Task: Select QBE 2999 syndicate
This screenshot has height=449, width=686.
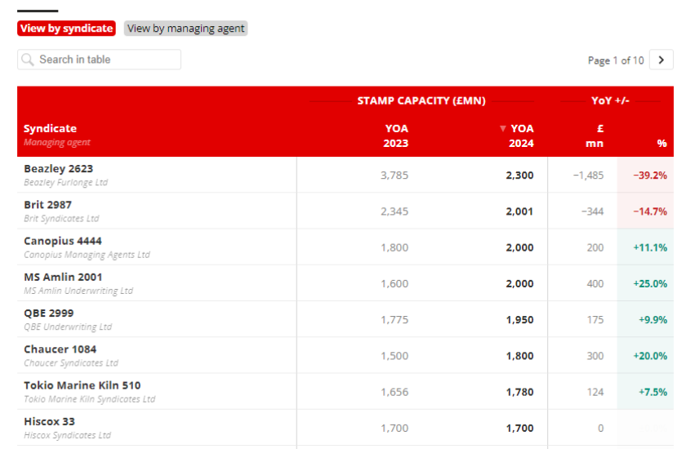Action: coord(48,313)
